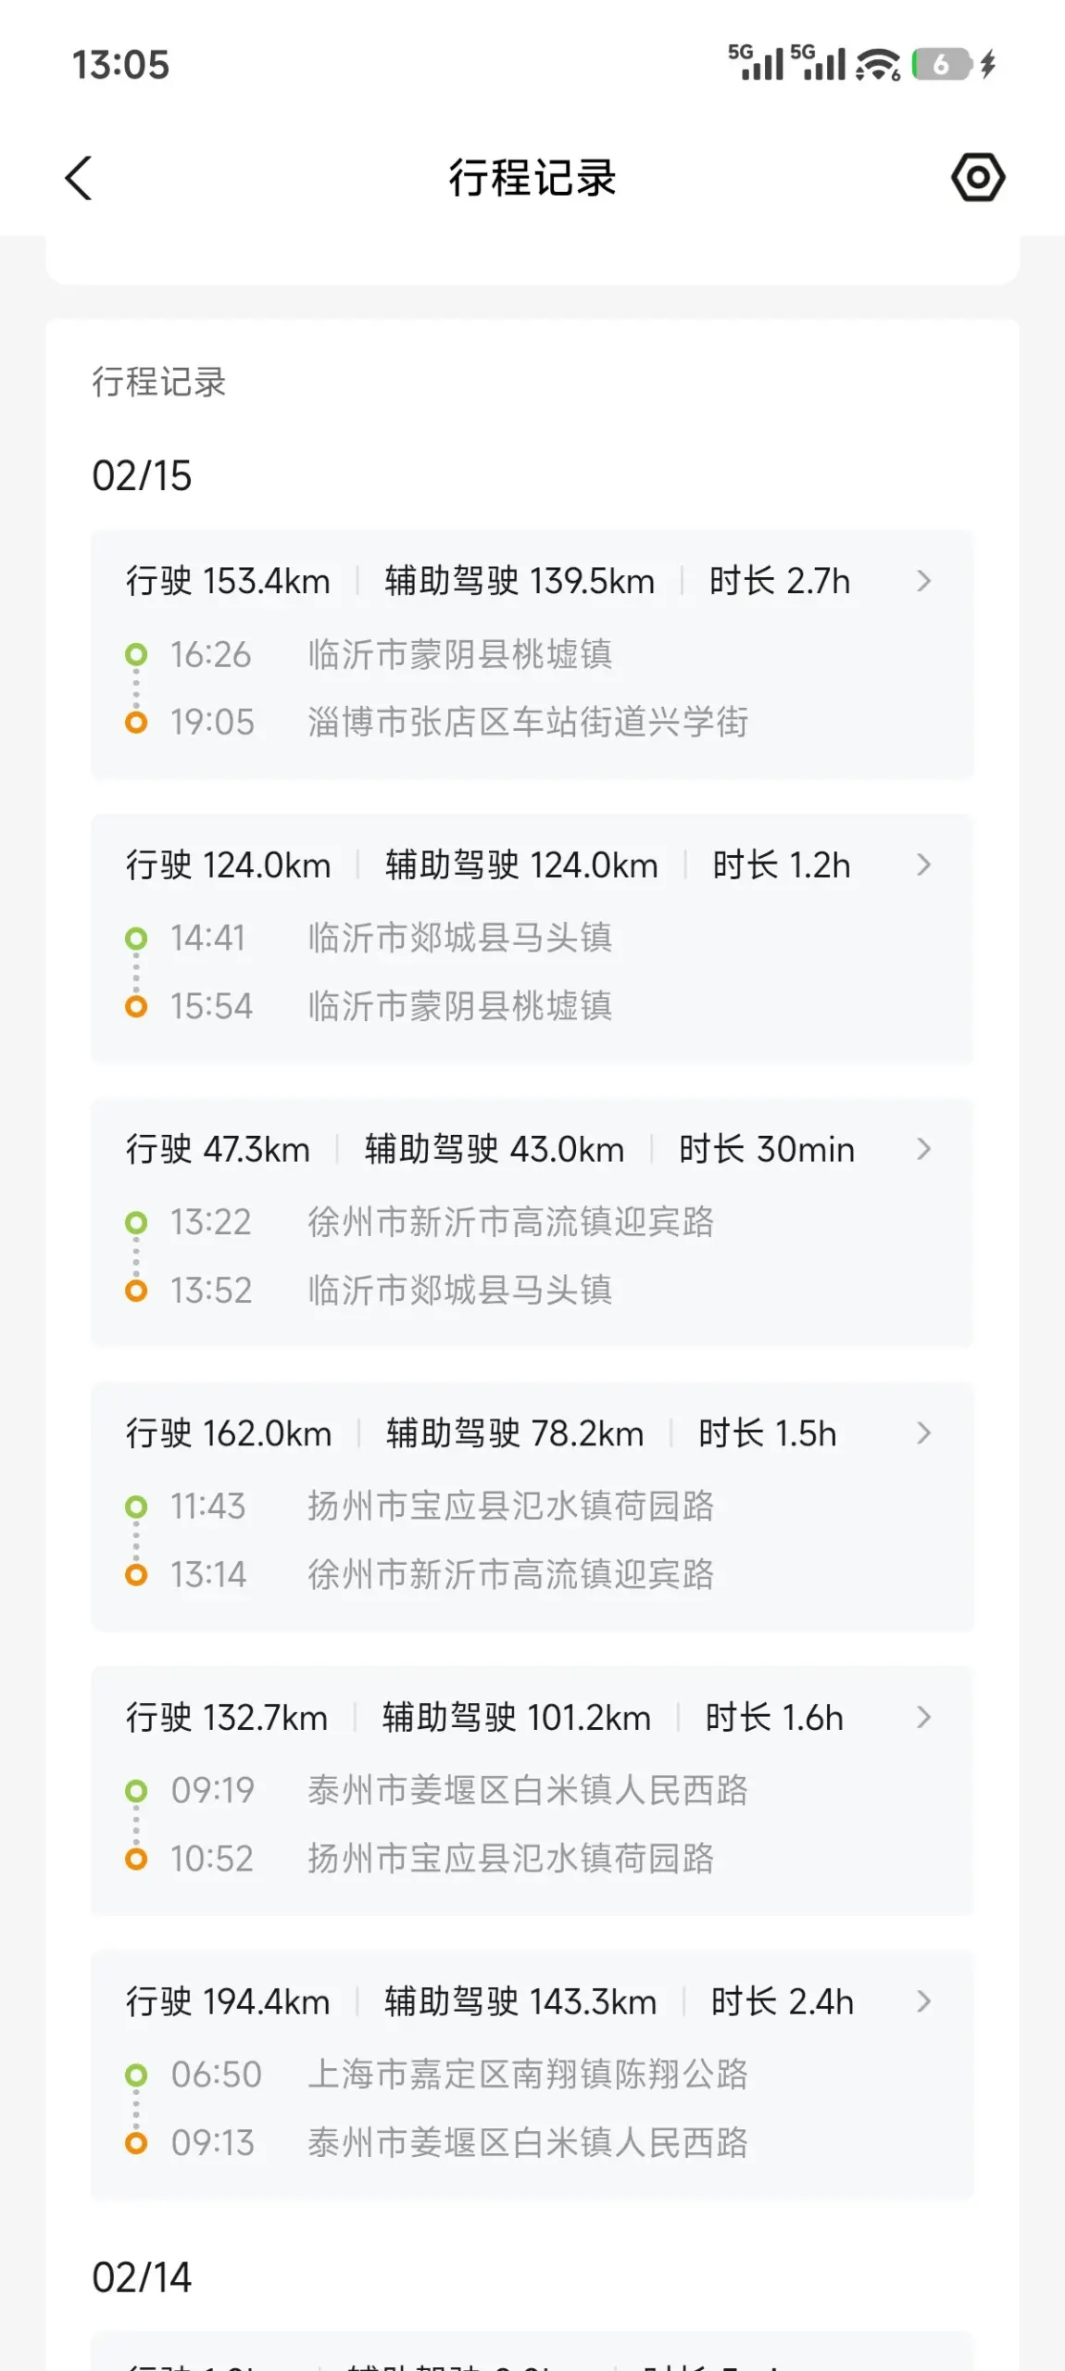Open trip from 扬州市宝应县氾水镇荷园路 at 11:43
This screenshot has width=1065, height=2371.
[x=510, y=1507]
